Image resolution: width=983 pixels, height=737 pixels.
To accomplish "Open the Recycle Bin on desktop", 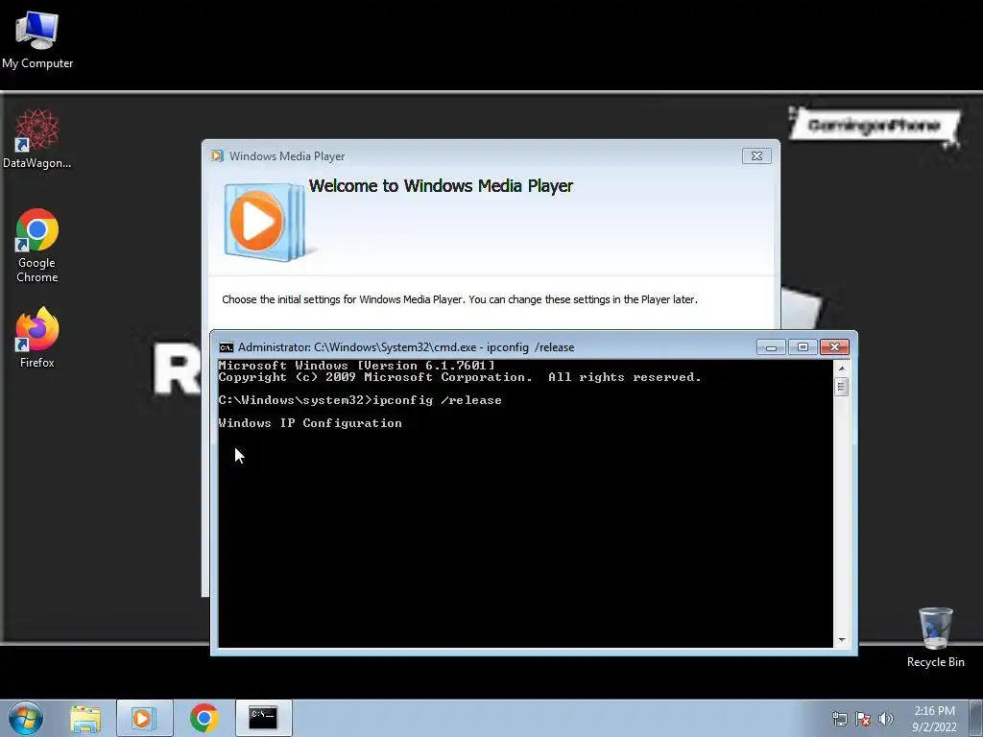I will [935, 637].
